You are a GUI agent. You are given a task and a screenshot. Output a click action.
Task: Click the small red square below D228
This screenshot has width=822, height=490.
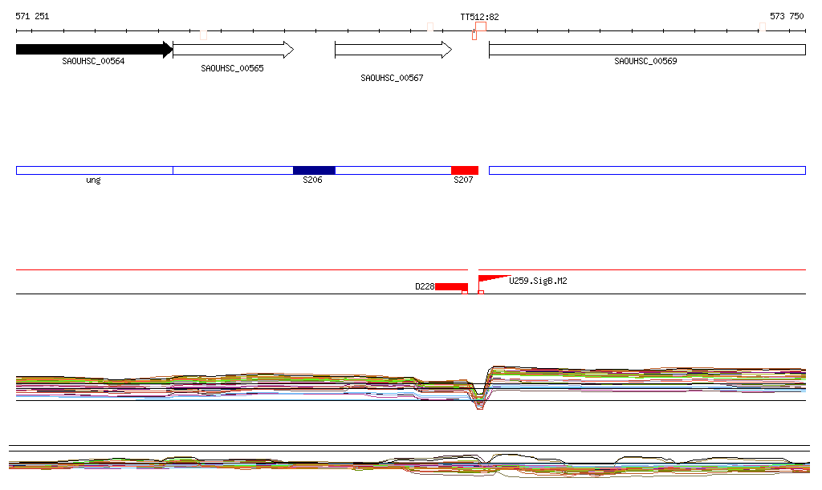pyautogui.click(x=465, y=293)
